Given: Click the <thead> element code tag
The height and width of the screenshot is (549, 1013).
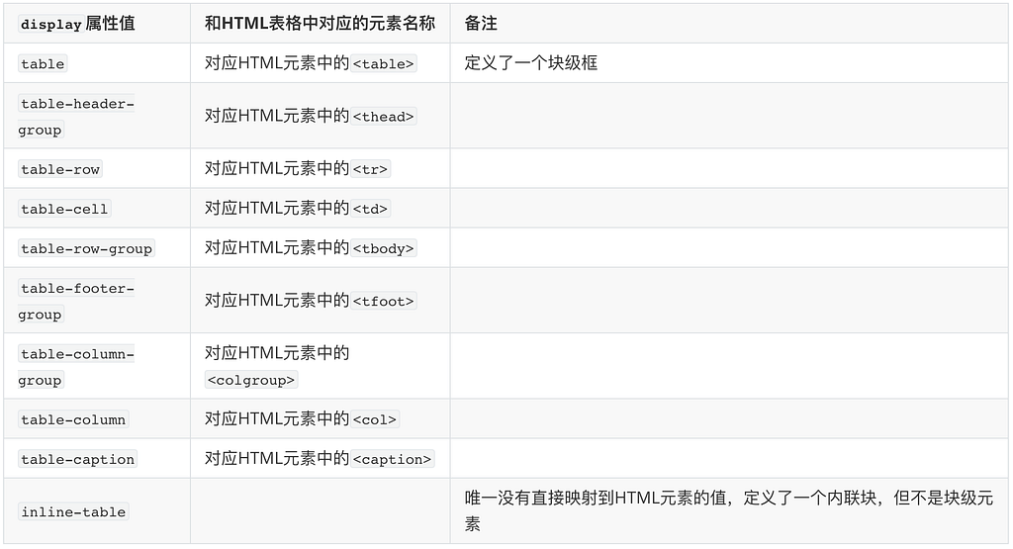Looking at the screenshot, I should [383, 117].
